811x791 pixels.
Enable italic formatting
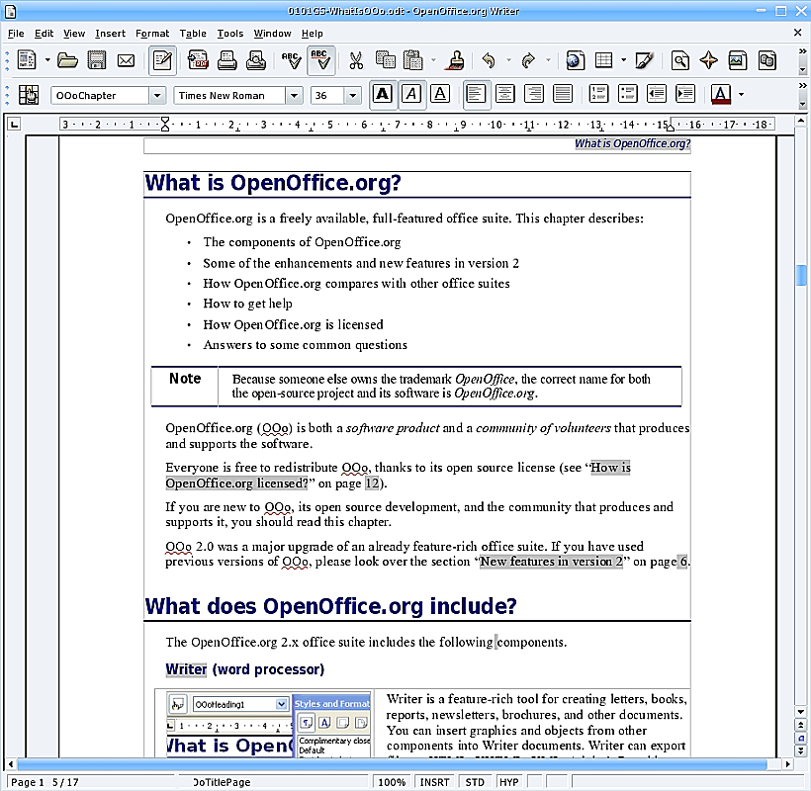[x=409, y=93]
